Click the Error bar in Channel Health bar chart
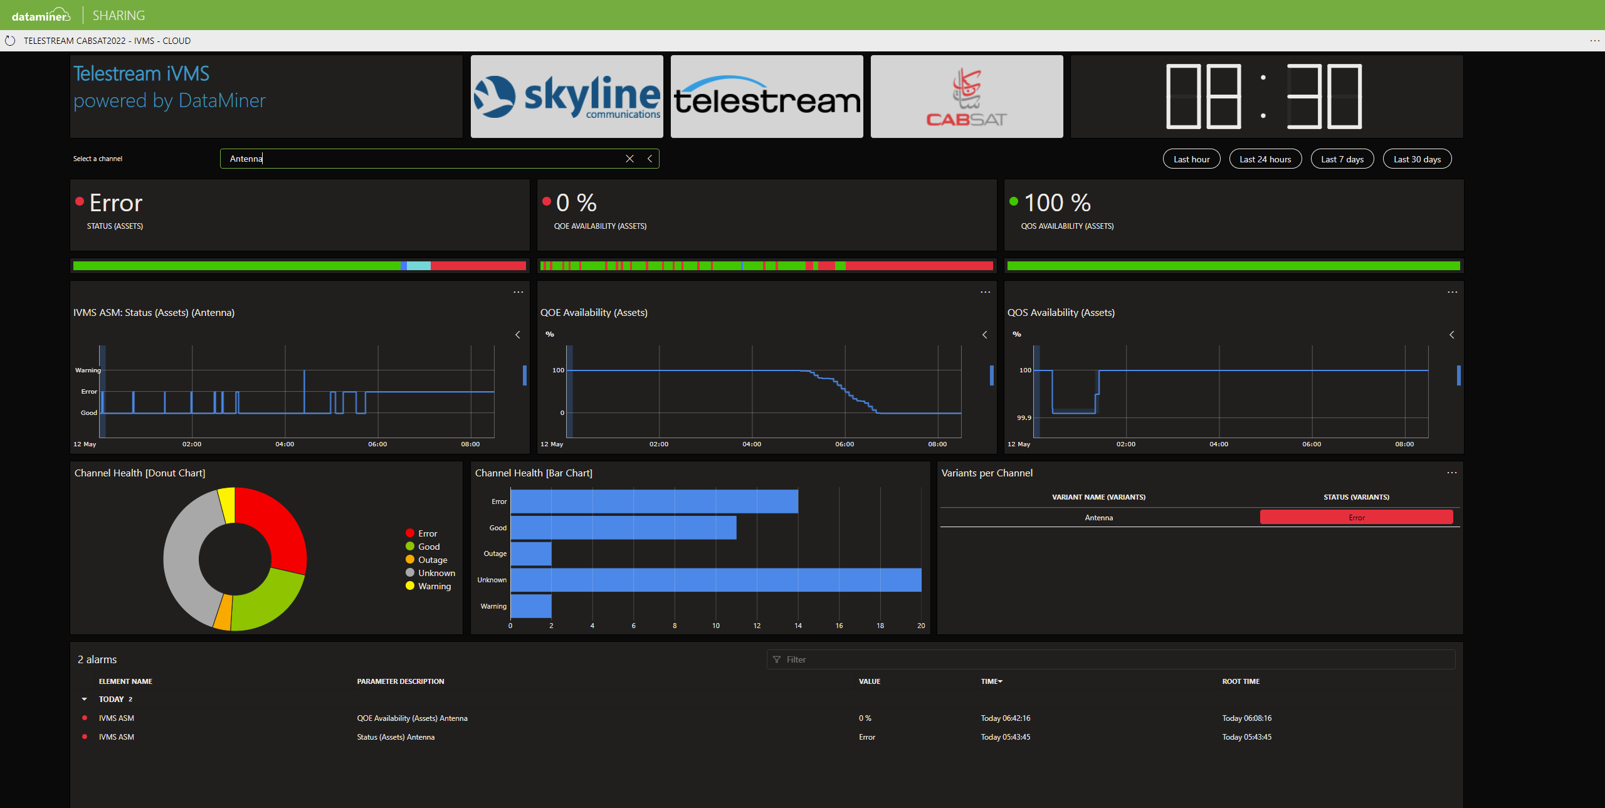1605x808 pixels. (x=655, y=501)
